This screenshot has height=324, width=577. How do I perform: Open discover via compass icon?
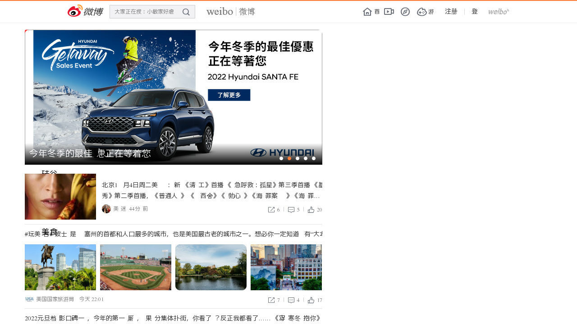(405, 12)
